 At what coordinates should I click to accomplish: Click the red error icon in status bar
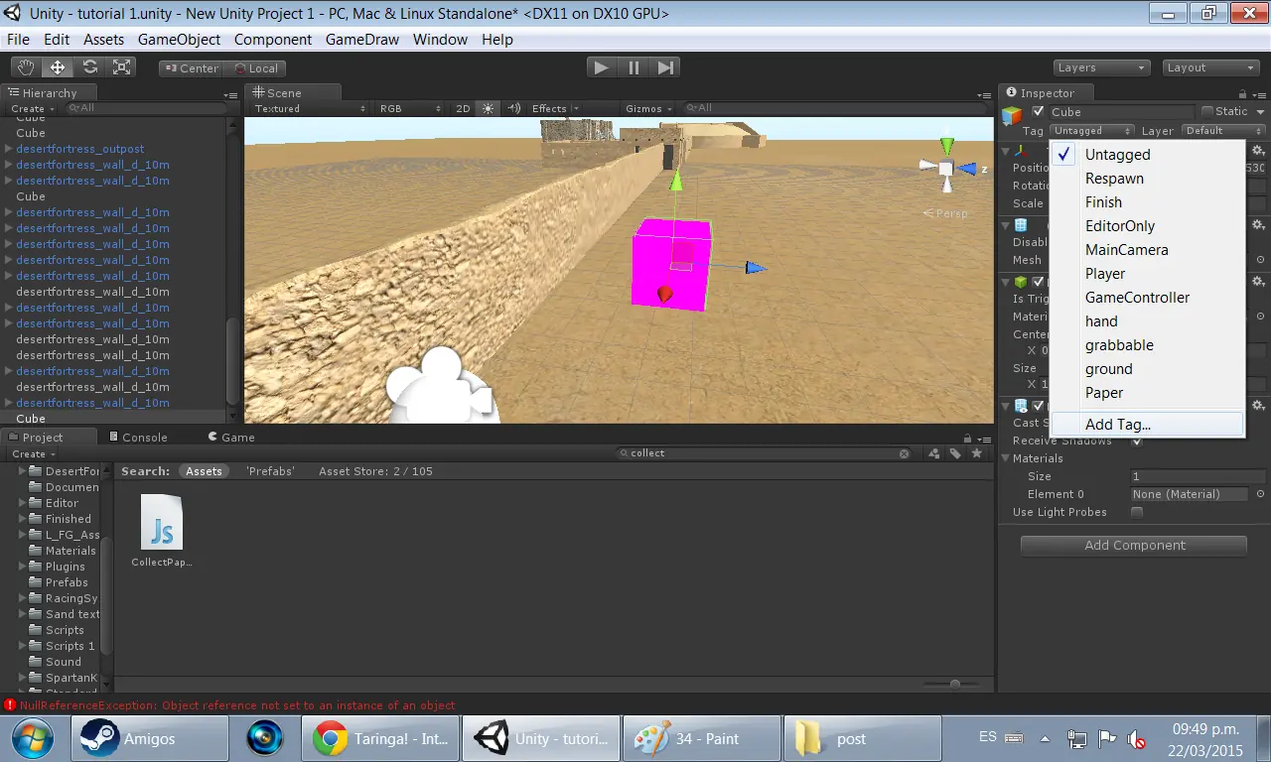click(x=10, y=705)
